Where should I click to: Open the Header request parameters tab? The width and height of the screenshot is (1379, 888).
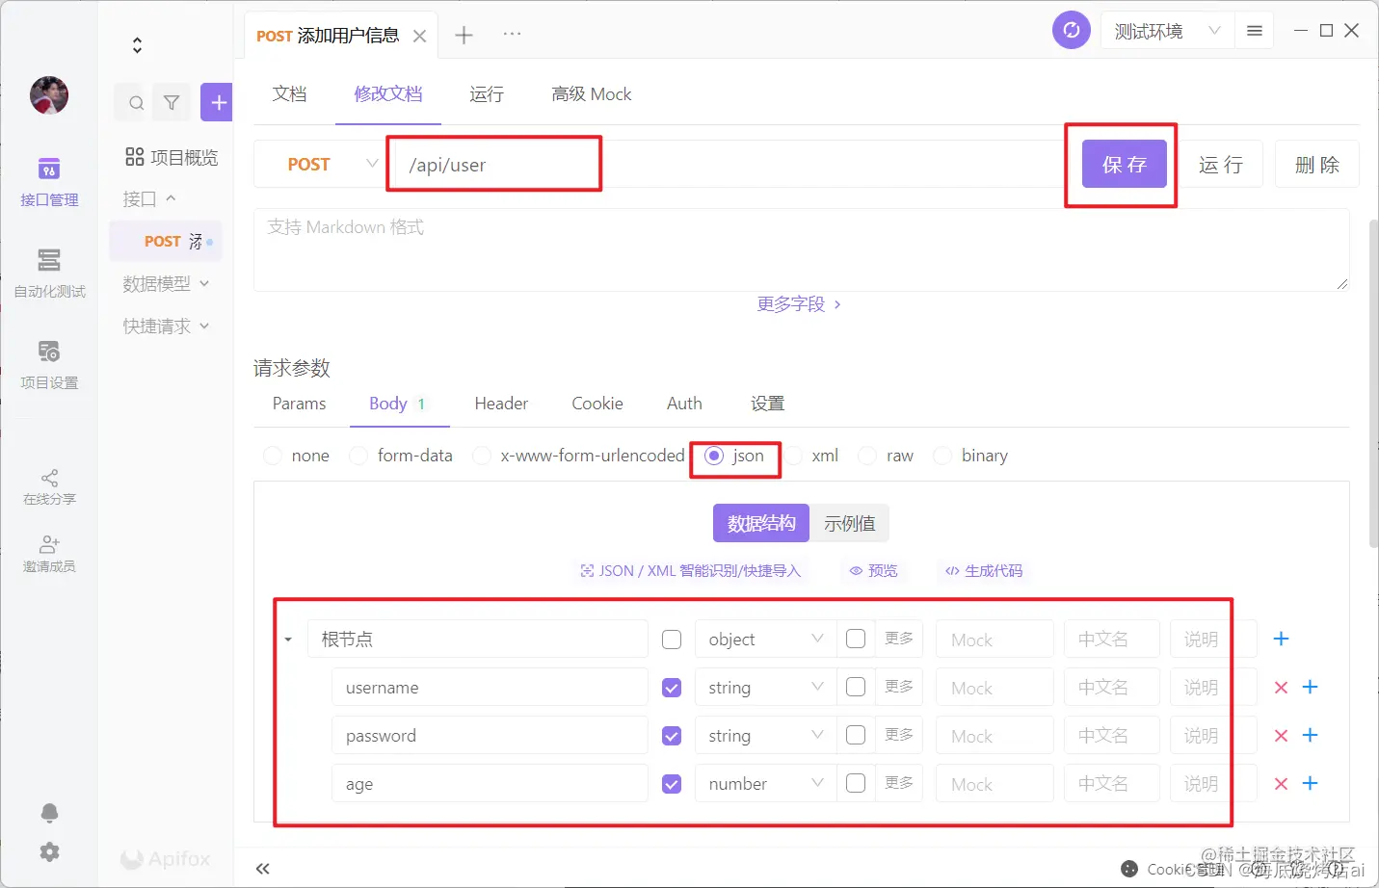500,404
